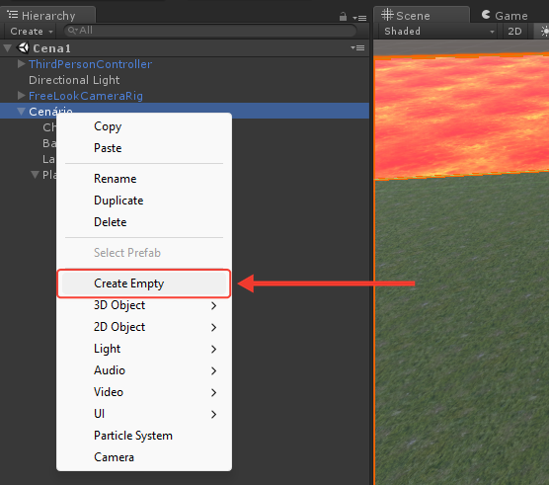Click the lava plane in Scene view
Image resolution: width=549 pixels, height=485 pixels.
point(461,118)
